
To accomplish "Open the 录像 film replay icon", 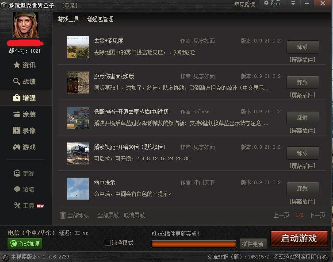I will (x=16, y=131).
